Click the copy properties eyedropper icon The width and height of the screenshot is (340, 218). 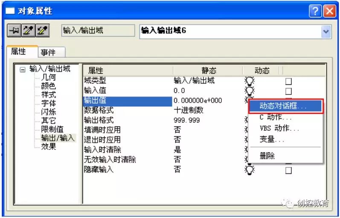(x=29, y=31)
